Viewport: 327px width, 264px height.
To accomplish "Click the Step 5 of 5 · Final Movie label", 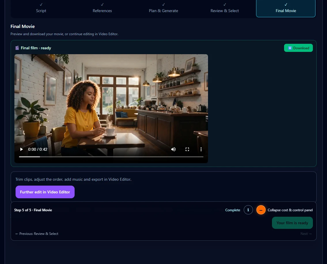I will (x=33, y=210).
